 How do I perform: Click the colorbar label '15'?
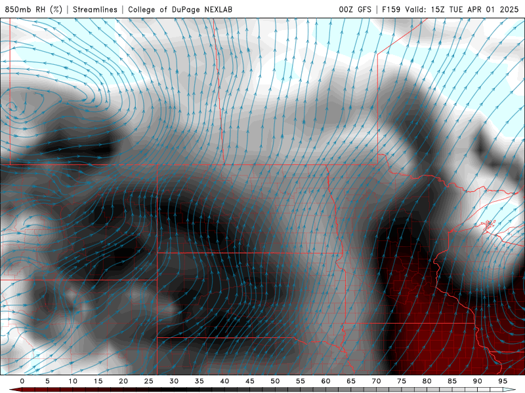tap(98, 381)
